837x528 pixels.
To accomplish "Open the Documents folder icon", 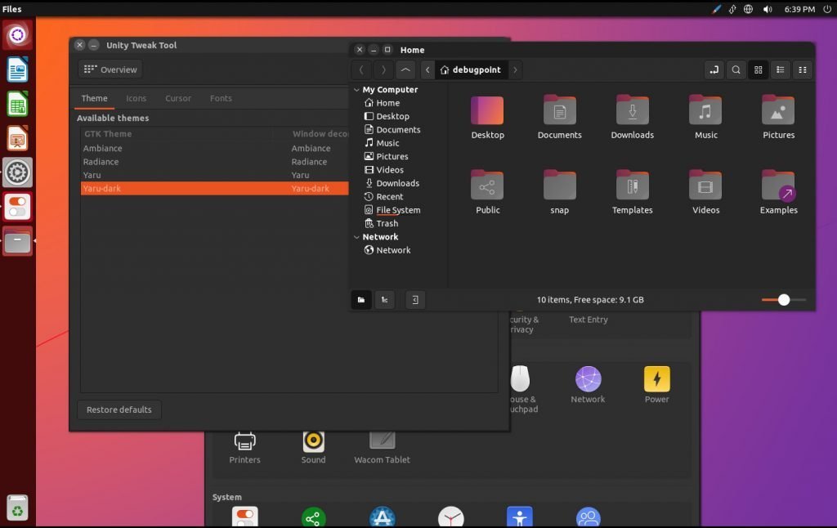I will point(559,110).
